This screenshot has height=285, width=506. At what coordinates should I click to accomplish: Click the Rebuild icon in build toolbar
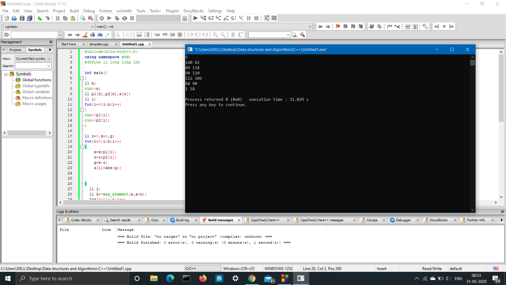(x=125, y=18)
